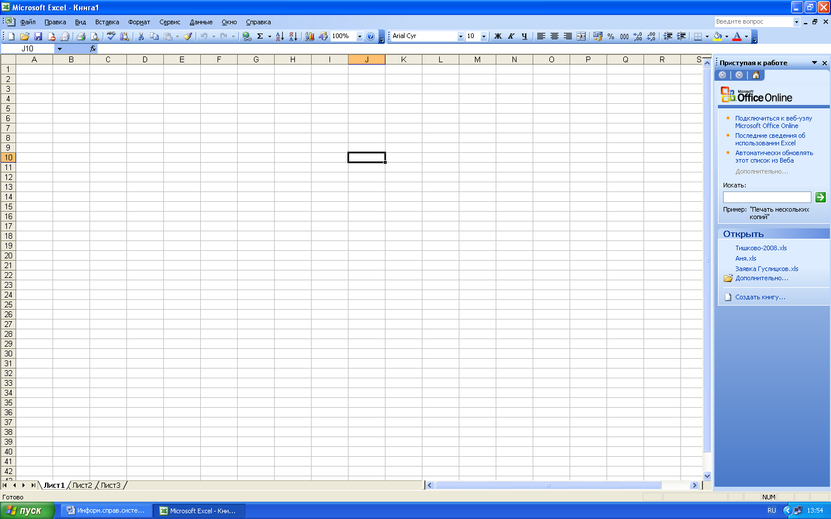Viewport: 831px width, 519px height.
Task: Align cell text to the left
Action: [541, 36]
